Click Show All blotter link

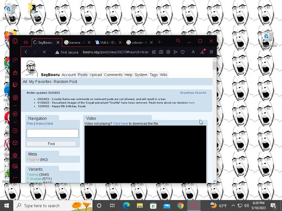[x=201, y=93]
